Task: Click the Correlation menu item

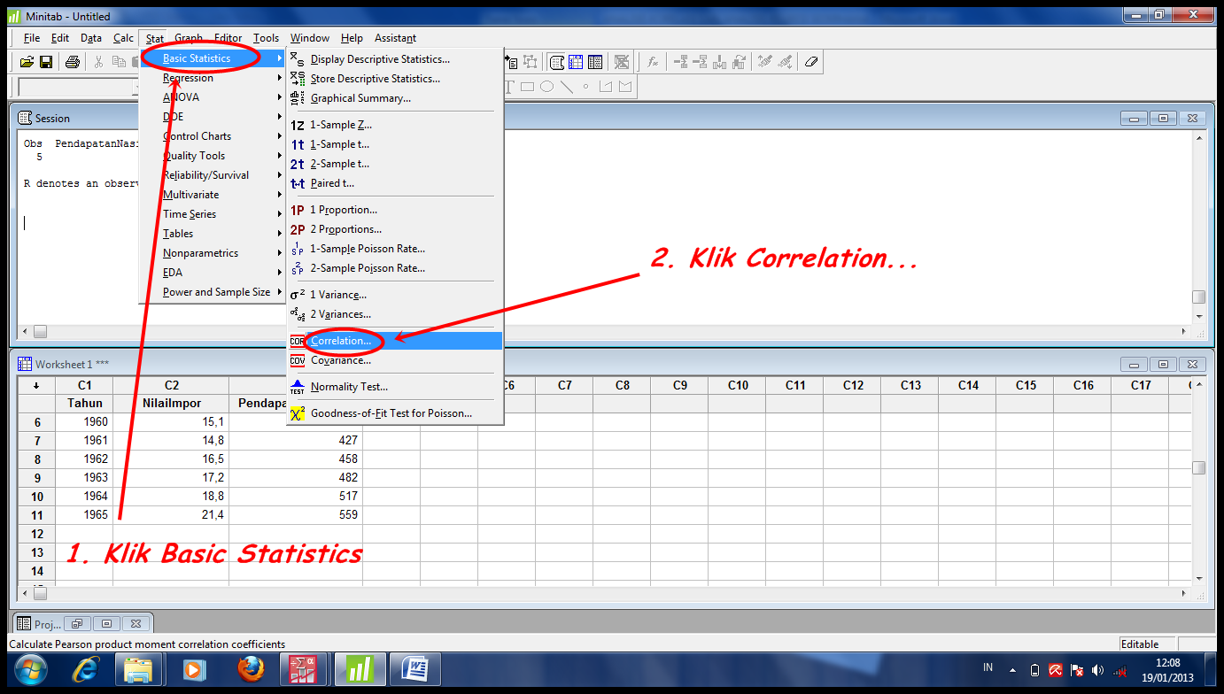Action: (395, 341)
